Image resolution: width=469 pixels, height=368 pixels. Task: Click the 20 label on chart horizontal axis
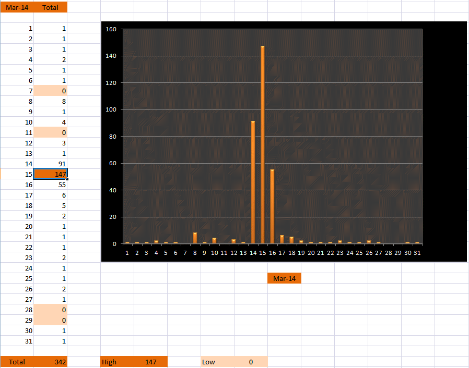(311, 253)
